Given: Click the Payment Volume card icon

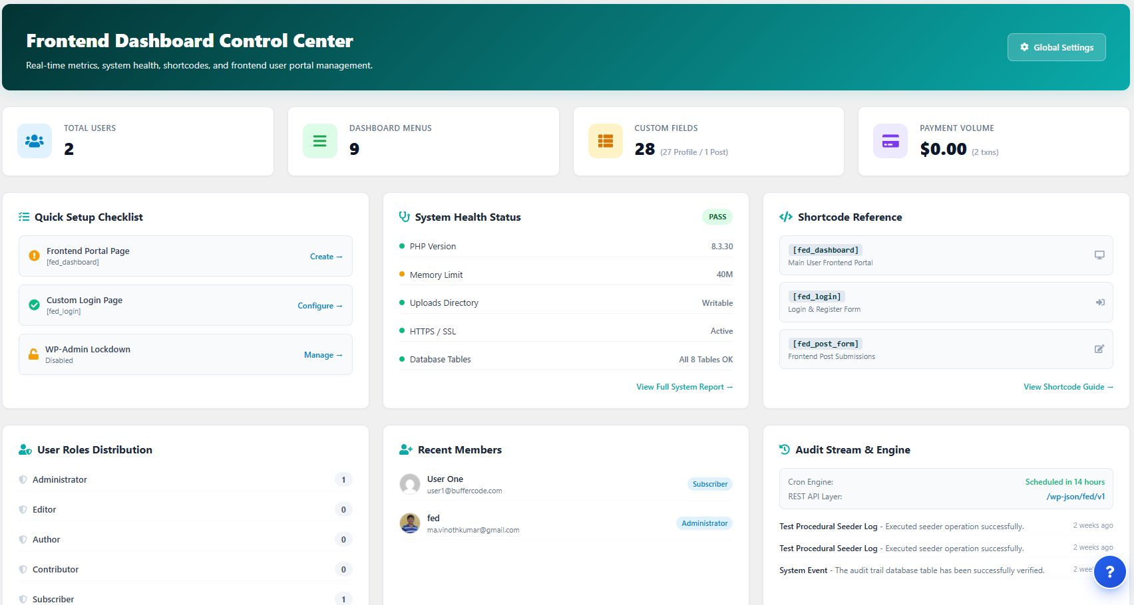Looking at the screenshot, I should click(890, 141).
